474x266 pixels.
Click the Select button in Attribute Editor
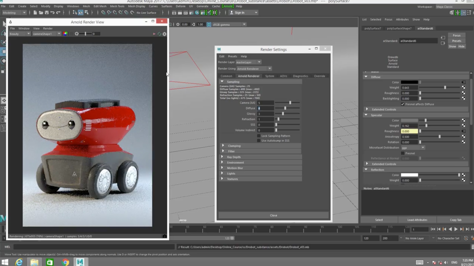(379, 220)
